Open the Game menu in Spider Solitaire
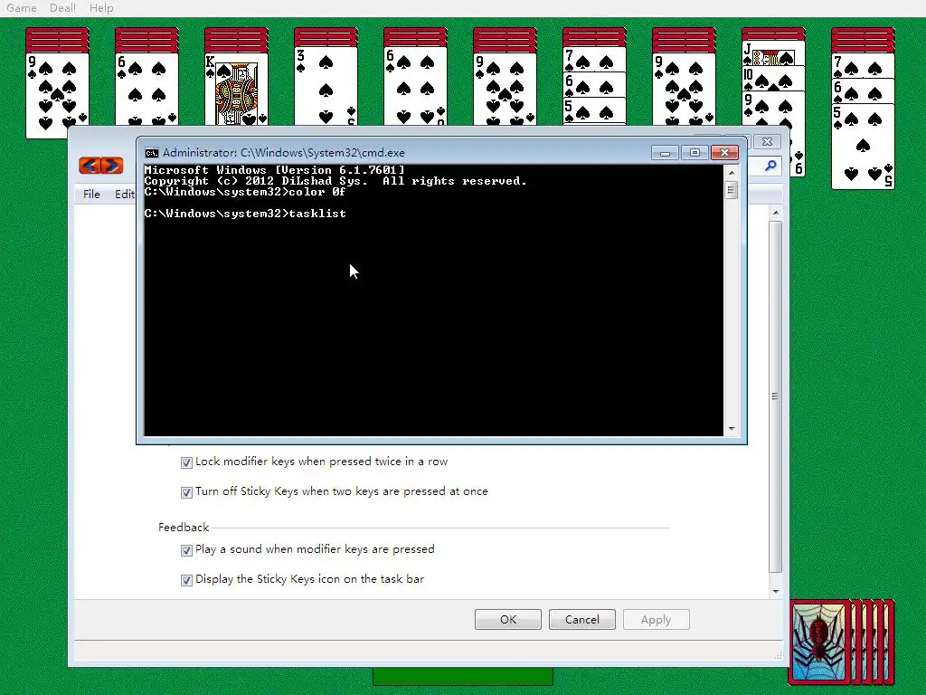The width and height of the screenshot is (926, 695). tap(22, 8)
